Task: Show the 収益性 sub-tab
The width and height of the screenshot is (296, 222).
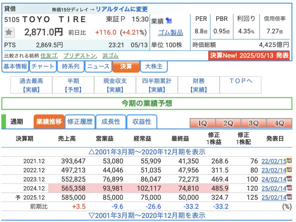Action: tap(142, 122)
